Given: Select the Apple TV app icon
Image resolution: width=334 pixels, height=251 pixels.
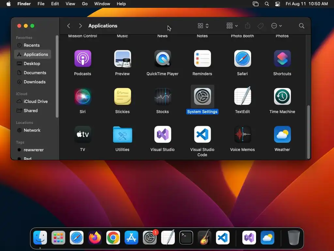Looking at the screenshot, I should pyautogui.click(x=83, y=134).
